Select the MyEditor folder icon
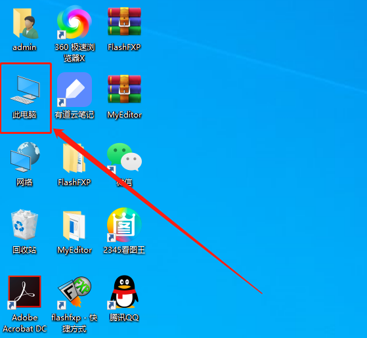 74,226
